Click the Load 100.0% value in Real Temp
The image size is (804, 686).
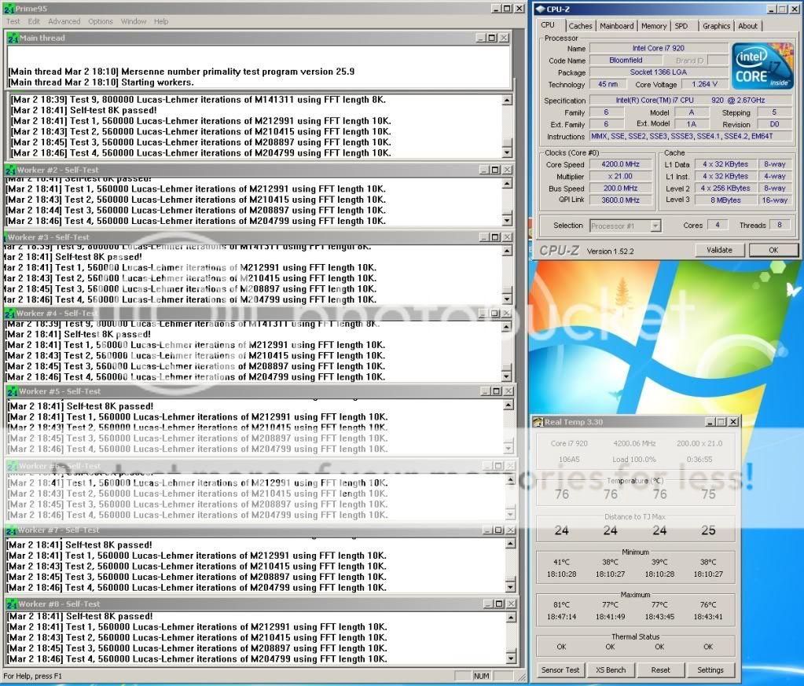point(633,460)
